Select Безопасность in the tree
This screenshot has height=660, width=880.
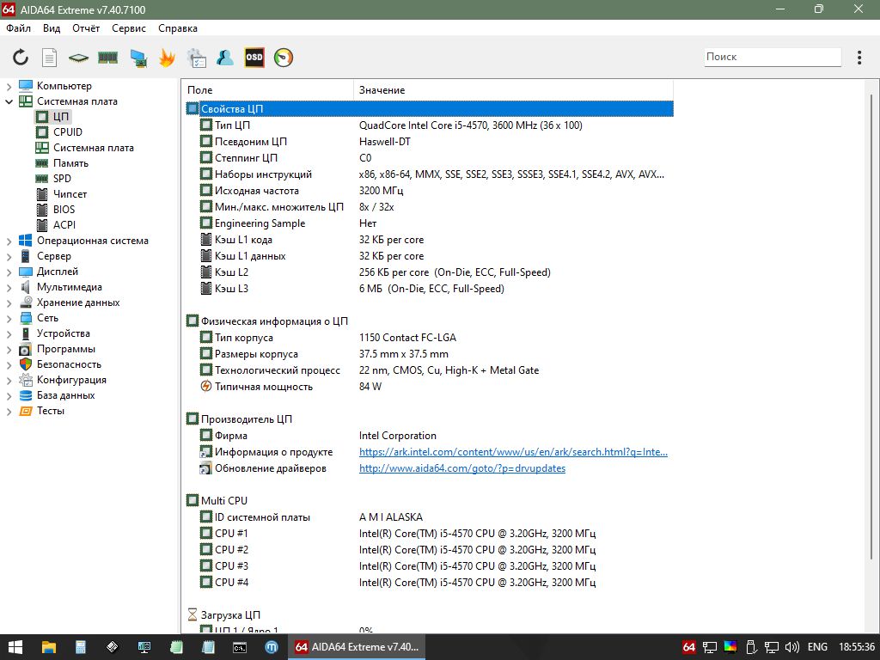coord(69,364)
